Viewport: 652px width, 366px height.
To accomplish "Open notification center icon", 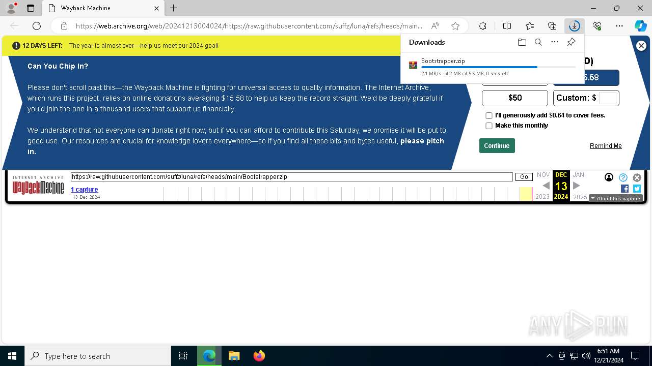I will point(635,356).
